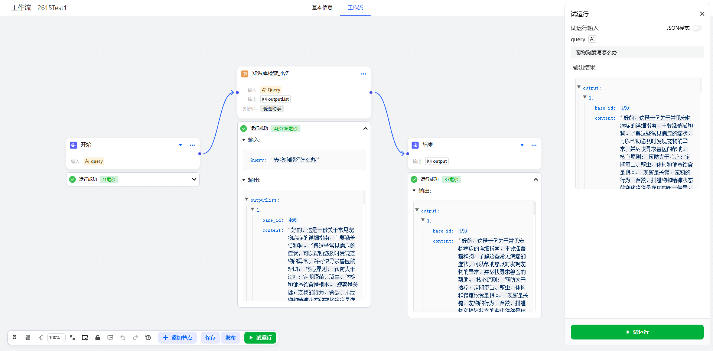Screen dimensions: 713x351
Task: Toggle the JSON模式 switch
Action: (x=697, y=28)
